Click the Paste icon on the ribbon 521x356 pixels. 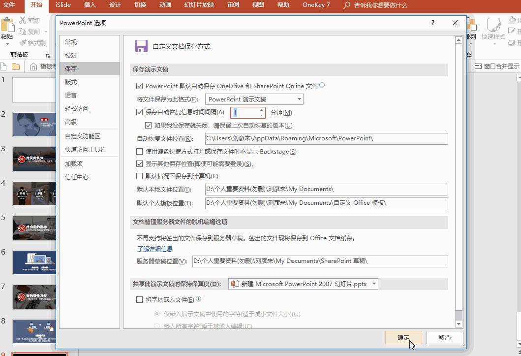[x=7, y=25]
